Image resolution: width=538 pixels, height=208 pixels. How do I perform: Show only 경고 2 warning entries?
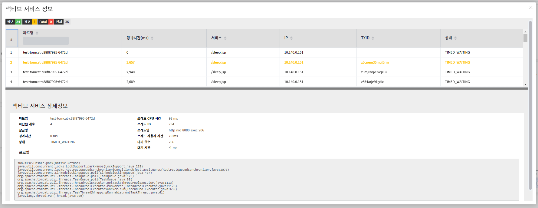tap(30, 22)
